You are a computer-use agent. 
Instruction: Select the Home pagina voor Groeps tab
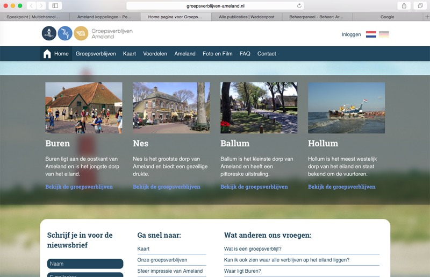tap(176, 17)
